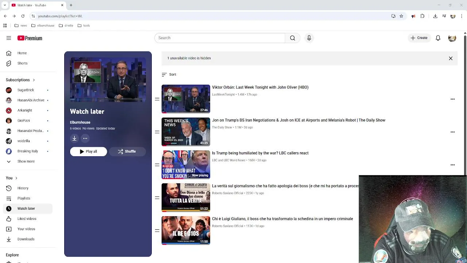Click the YouTube Premium logo
Viewport: 467px width, 263px height.
click(x=30, y=38)
